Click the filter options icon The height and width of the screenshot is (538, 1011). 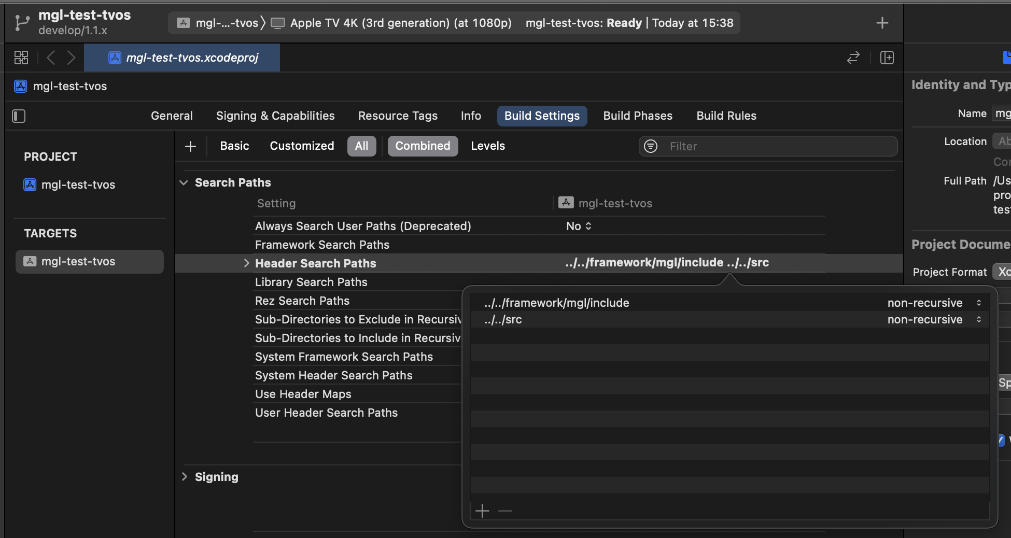point(651,146)
